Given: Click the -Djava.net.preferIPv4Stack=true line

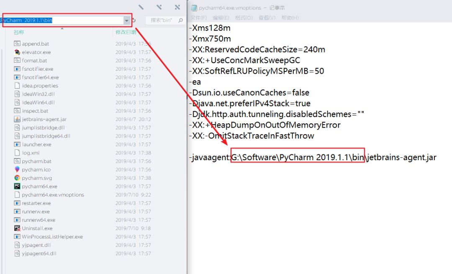Looking at the screenshot, I should [x=249, y=103].
